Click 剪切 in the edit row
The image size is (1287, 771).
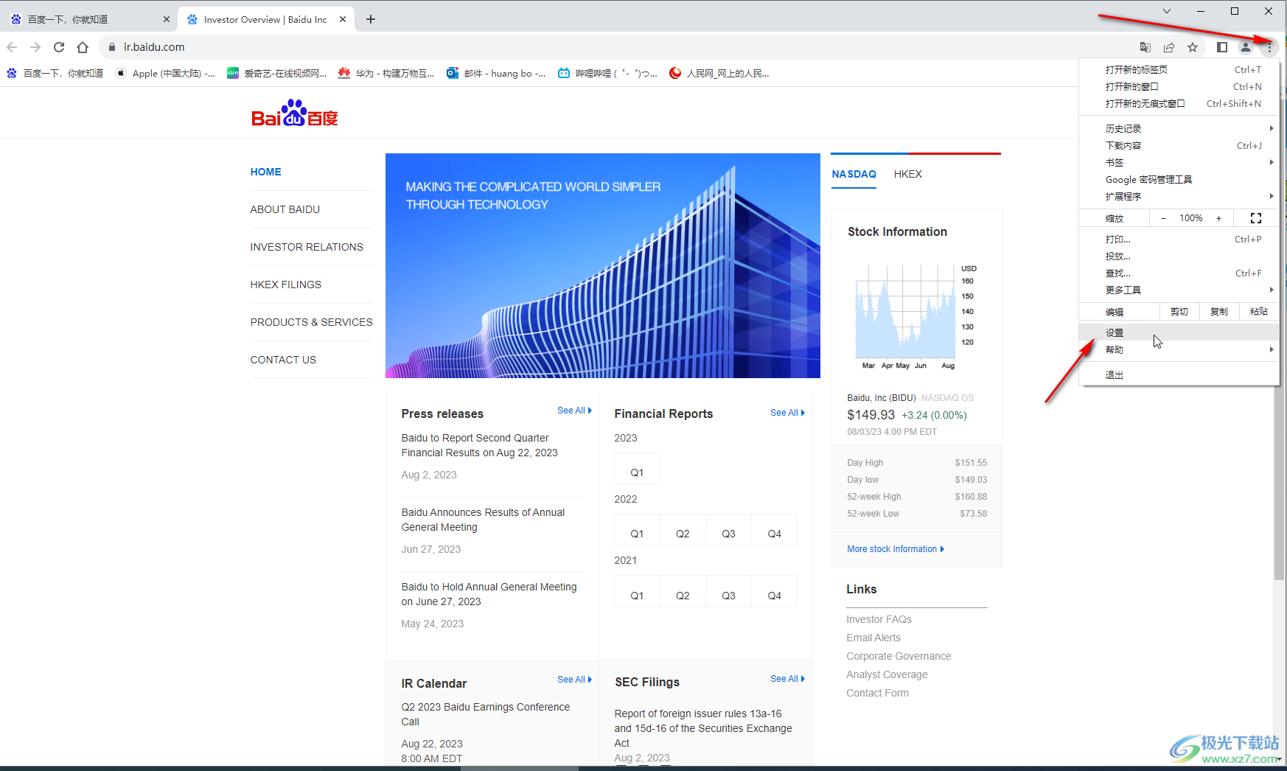[x=1179, y=312]
